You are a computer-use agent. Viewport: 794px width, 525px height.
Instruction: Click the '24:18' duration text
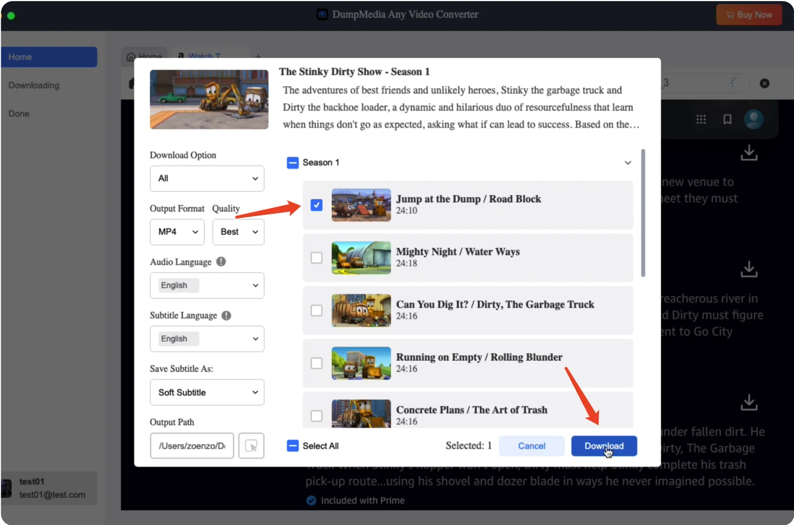point(407,263)
